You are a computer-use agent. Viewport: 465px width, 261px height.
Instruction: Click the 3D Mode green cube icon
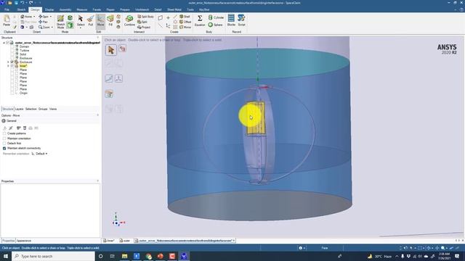tap(70, 25)
